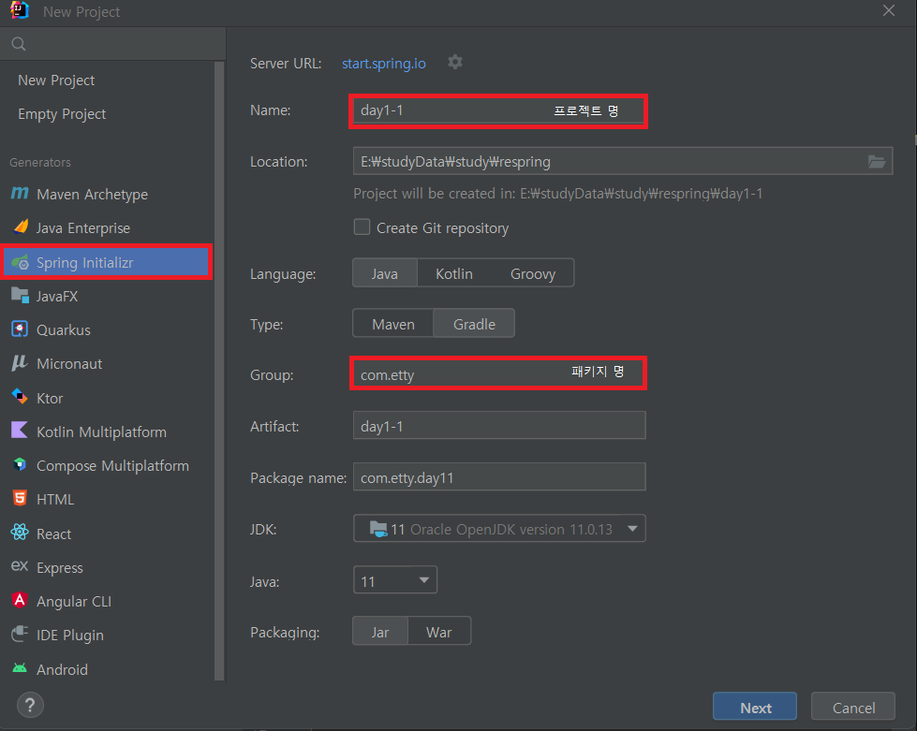This screenshot has height=731, width=917.
Task: Open server URL settings gear
Action: click(x=455, y=62)
